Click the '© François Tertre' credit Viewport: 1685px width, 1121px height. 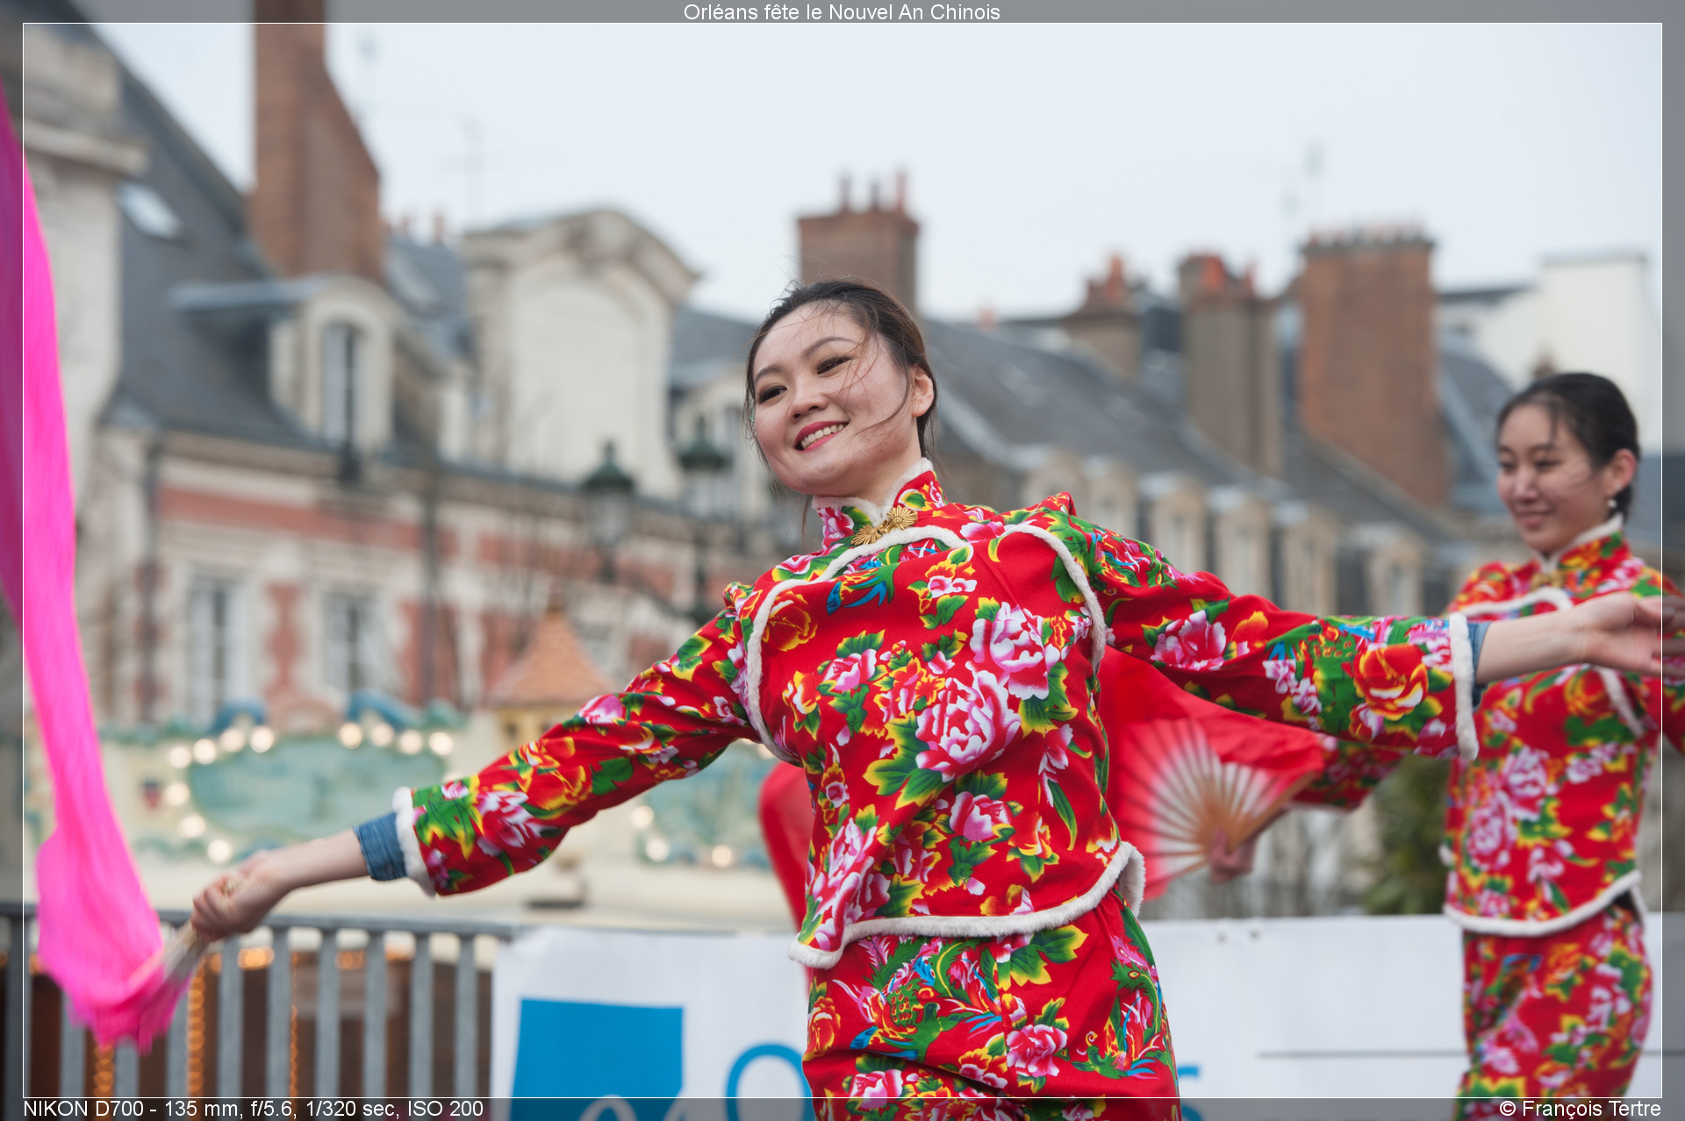pos(1580,1109)
